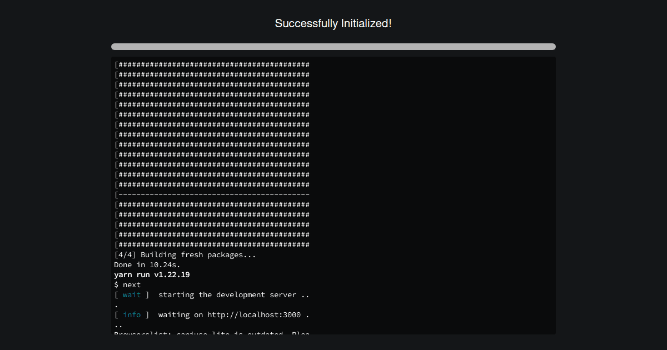Select the bold yarn run v1.22.19 line

point(152,275)
